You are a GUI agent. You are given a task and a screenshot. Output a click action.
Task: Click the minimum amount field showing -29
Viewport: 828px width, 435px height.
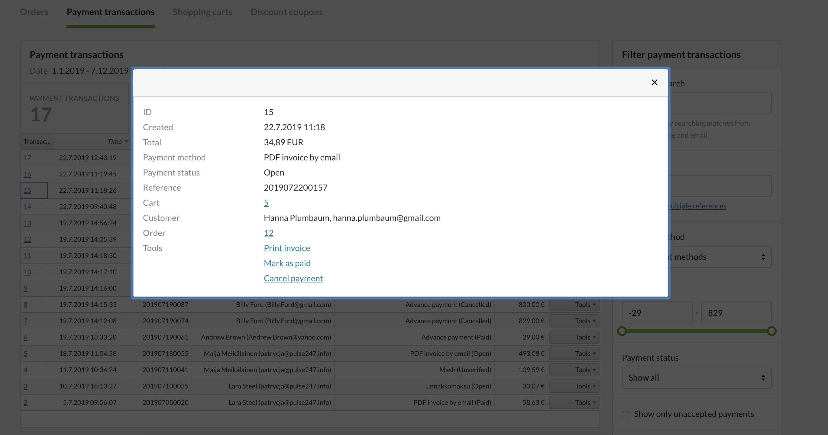657,313
